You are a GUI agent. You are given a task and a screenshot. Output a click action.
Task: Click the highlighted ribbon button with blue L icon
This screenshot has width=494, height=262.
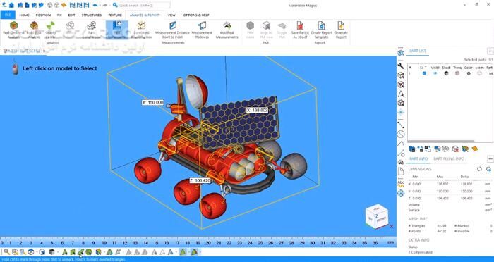click(117, 30)
